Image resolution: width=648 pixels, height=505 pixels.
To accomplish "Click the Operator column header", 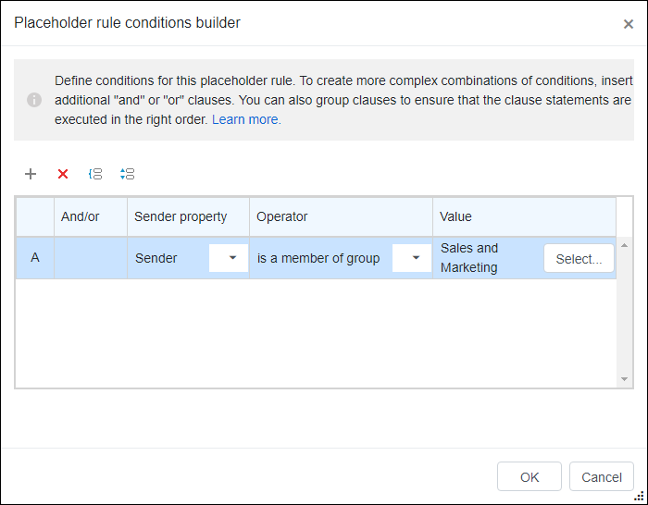I will [x=341, y=216].
